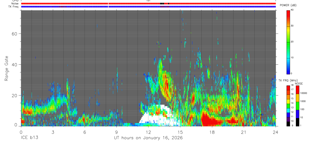Click the 24 UT hour tick on the time axis
This screenshot has width=310, height=143.
click(x=276, y=132)
